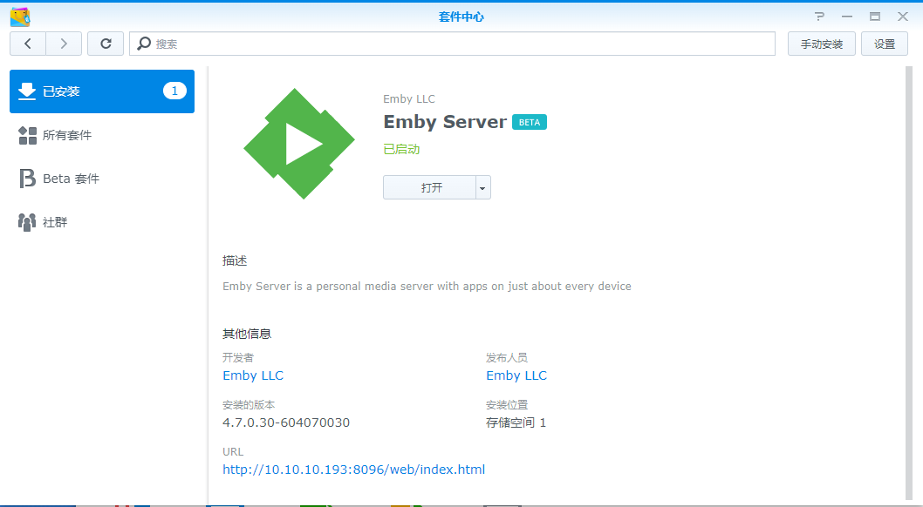The width and height of the screenshot is (923, 507).
Task: Click the 打开 open button
Action: pos(430,187)
